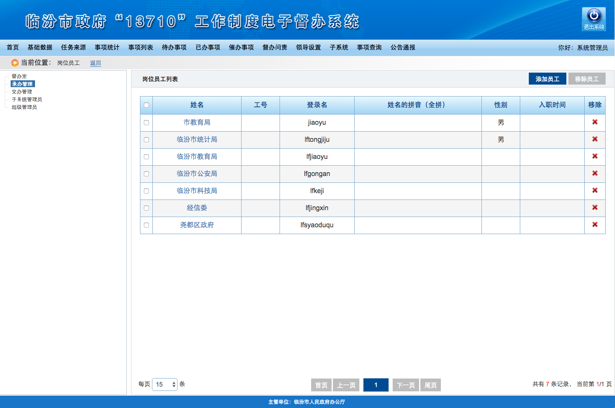The image size is (615, 408).
Task: Click the 退出系统 power icon
Action: 594,19
